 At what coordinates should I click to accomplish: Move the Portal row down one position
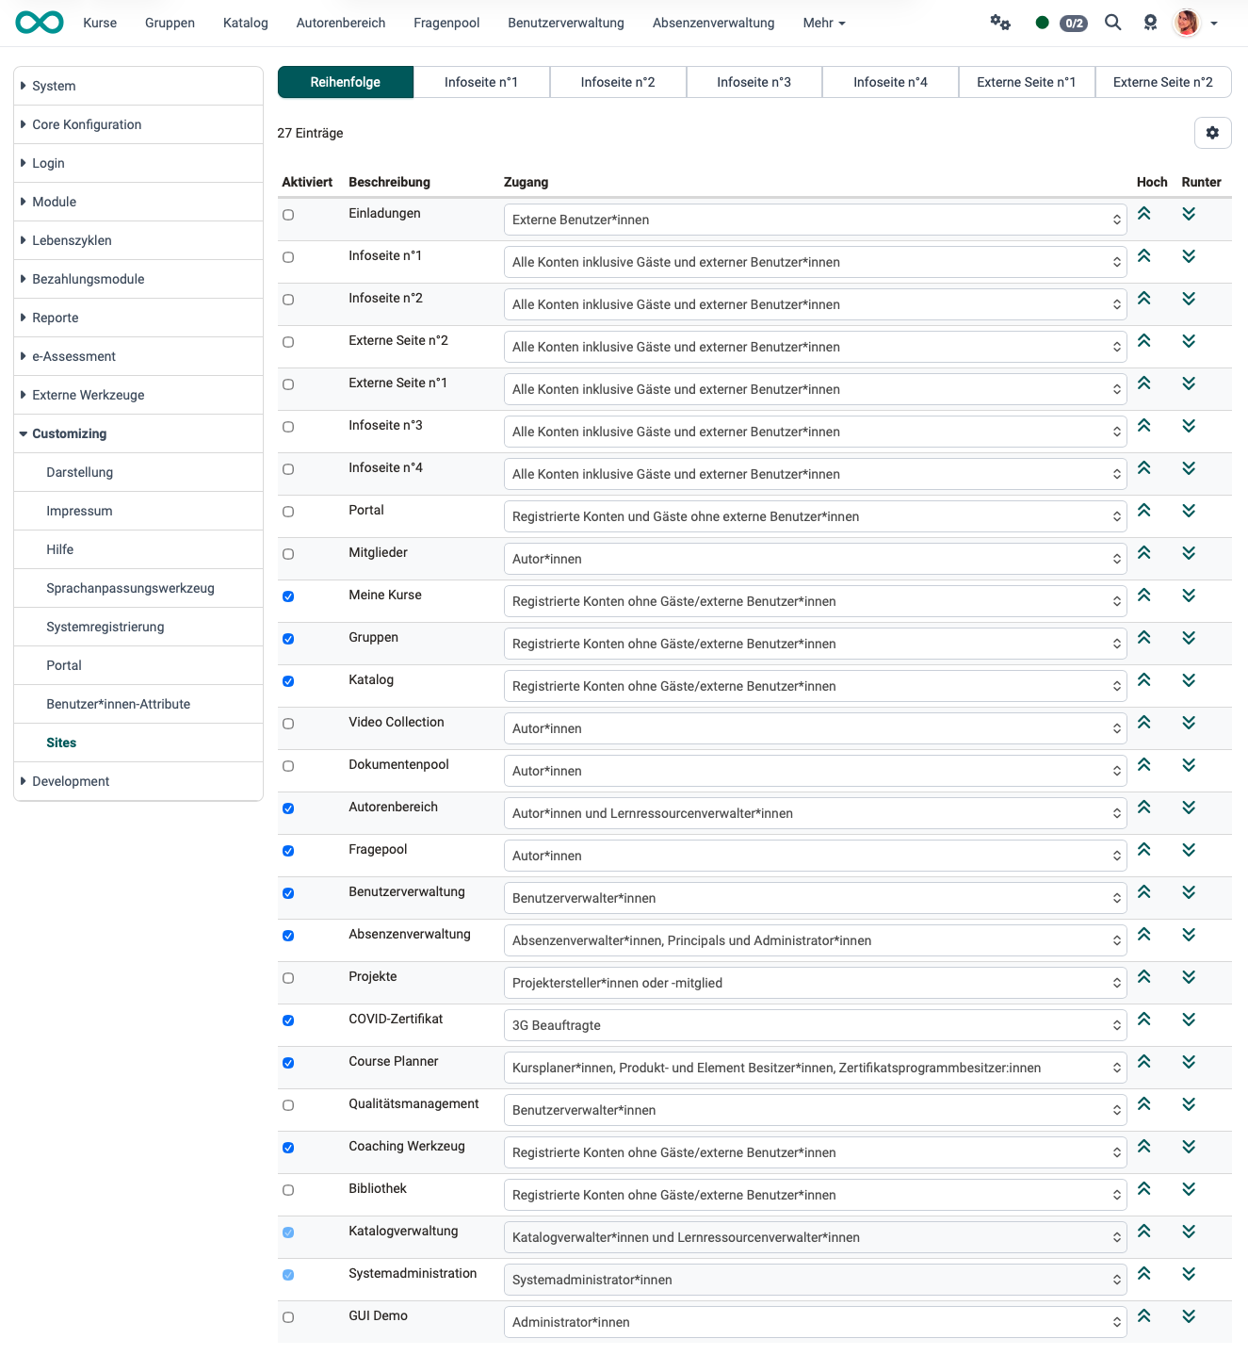[1189, 510]
